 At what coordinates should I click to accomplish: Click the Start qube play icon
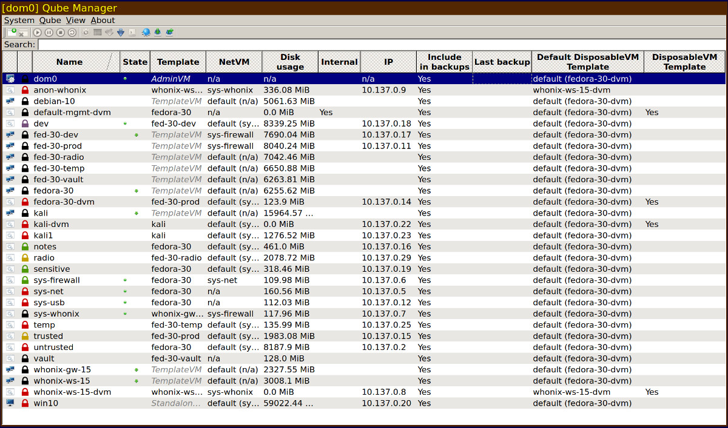37,33
